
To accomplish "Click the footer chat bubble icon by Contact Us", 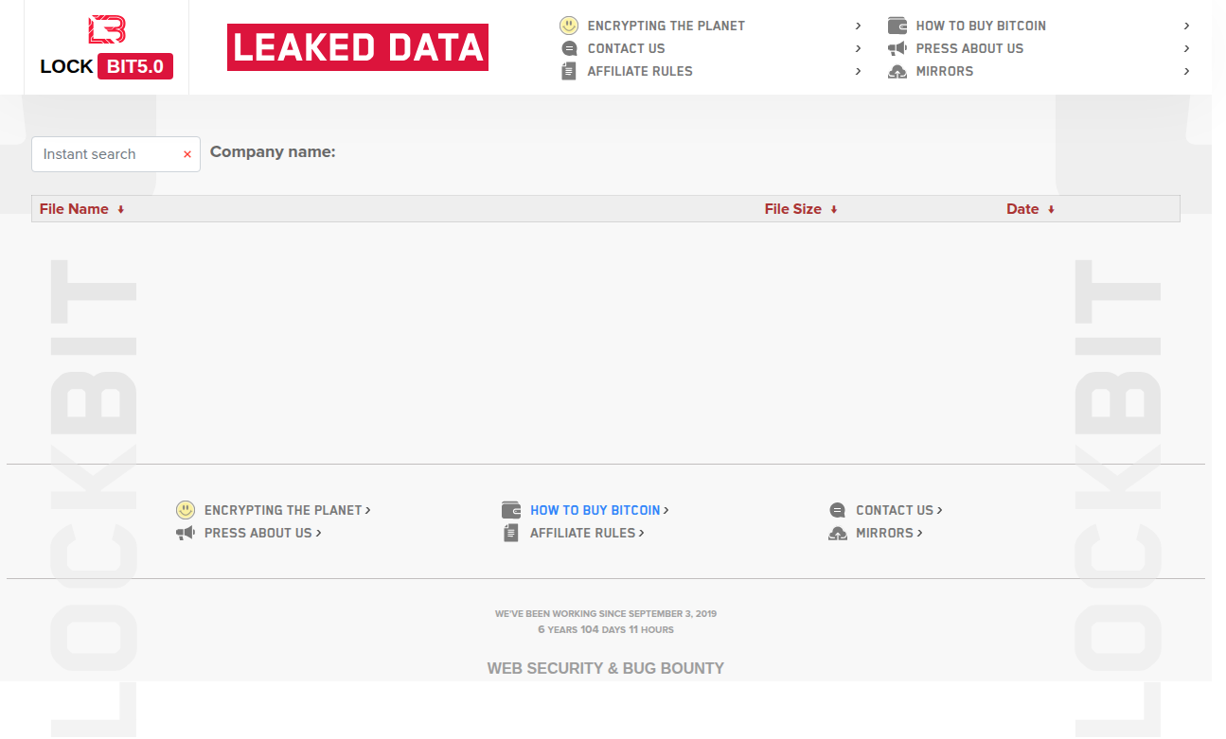I will tap(838, 510).
